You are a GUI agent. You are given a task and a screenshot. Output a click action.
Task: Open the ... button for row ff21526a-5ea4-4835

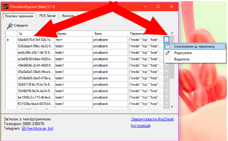166,104
